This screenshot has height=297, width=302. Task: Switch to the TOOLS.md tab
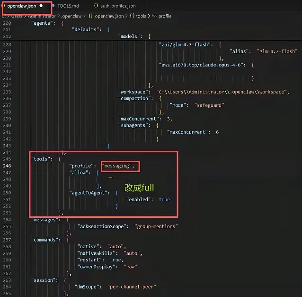[x=68, y=6]
